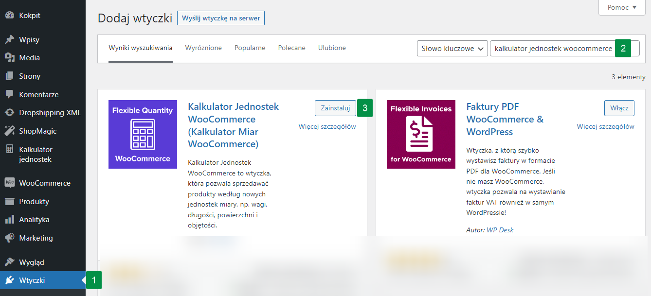Image resolution: width=651 pixels, height=296 pixels.
Task: Click the ShopMagic wand icon
Action: pos(10,131)
